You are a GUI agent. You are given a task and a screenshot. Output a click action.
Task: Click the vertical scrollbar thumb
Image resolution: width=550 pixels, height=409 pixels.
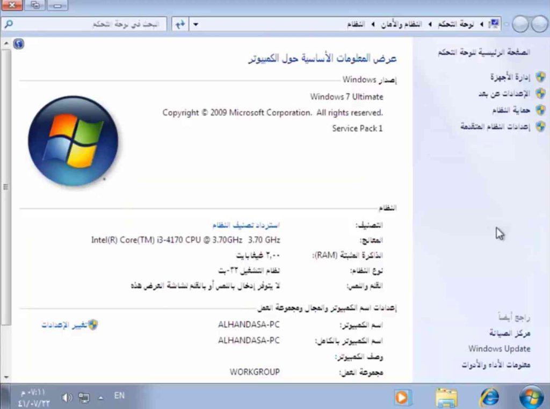point(6,187)
